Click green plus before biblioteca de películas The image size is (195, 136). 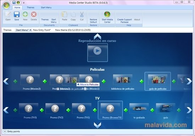click(x=104, y=81)
